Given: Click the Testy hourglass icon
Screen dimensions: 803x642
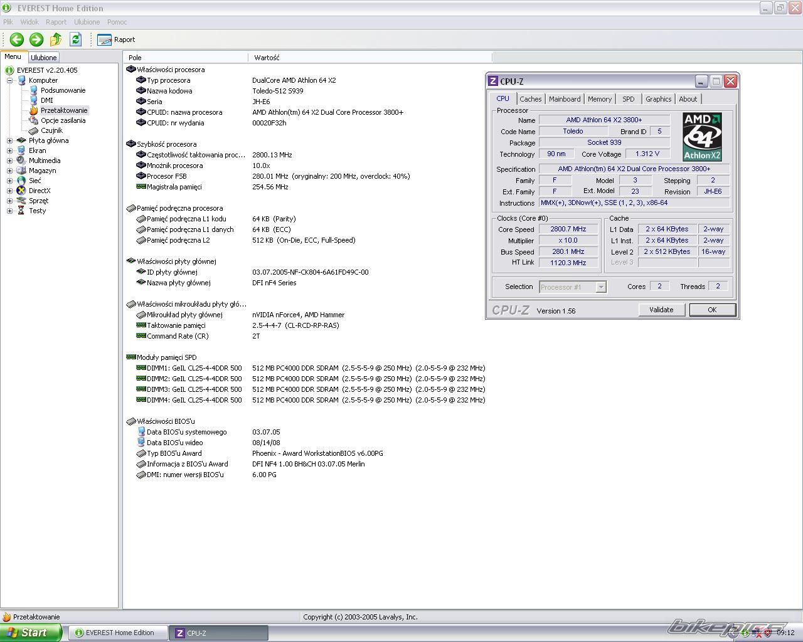Looking at the screenshot, I should (22, 211).
